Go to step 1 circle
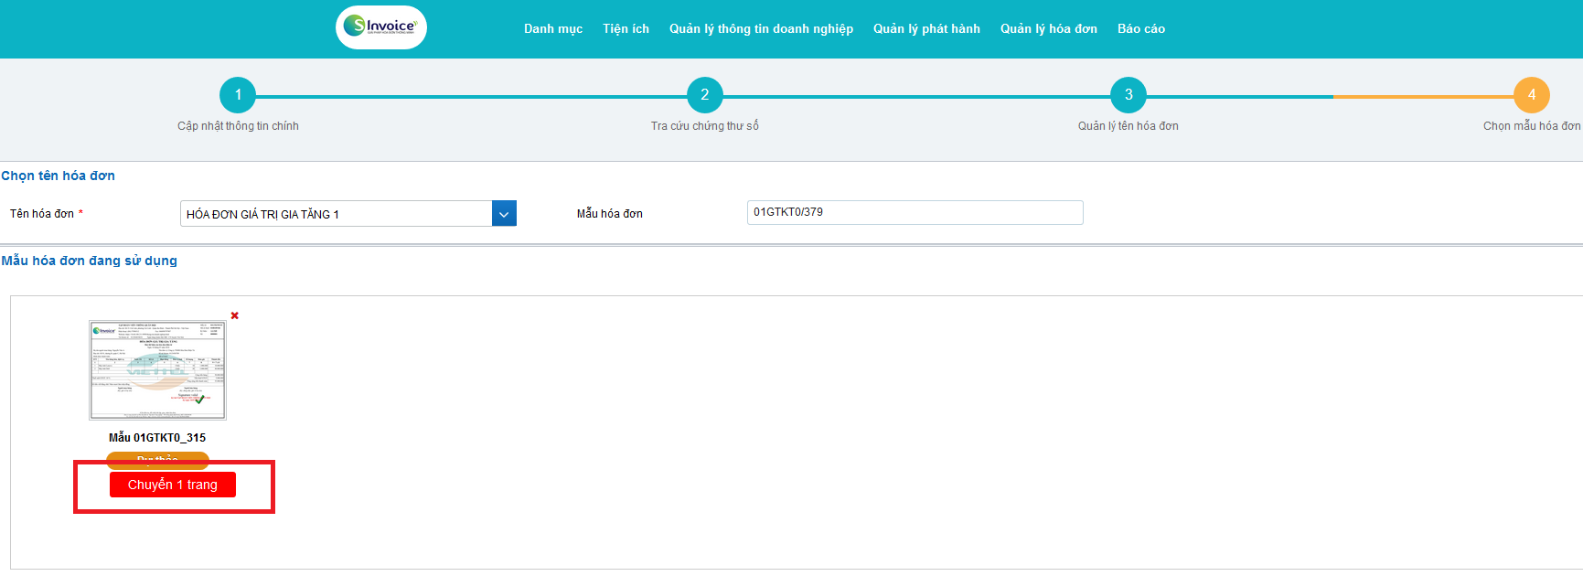 pos(238,95)
